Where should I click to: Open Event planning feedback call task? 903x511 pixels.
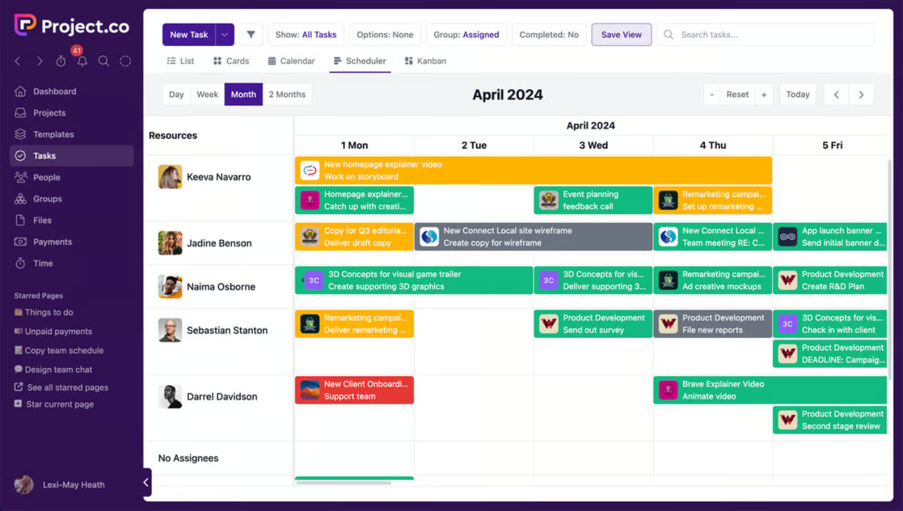click(x=593, y=200)
